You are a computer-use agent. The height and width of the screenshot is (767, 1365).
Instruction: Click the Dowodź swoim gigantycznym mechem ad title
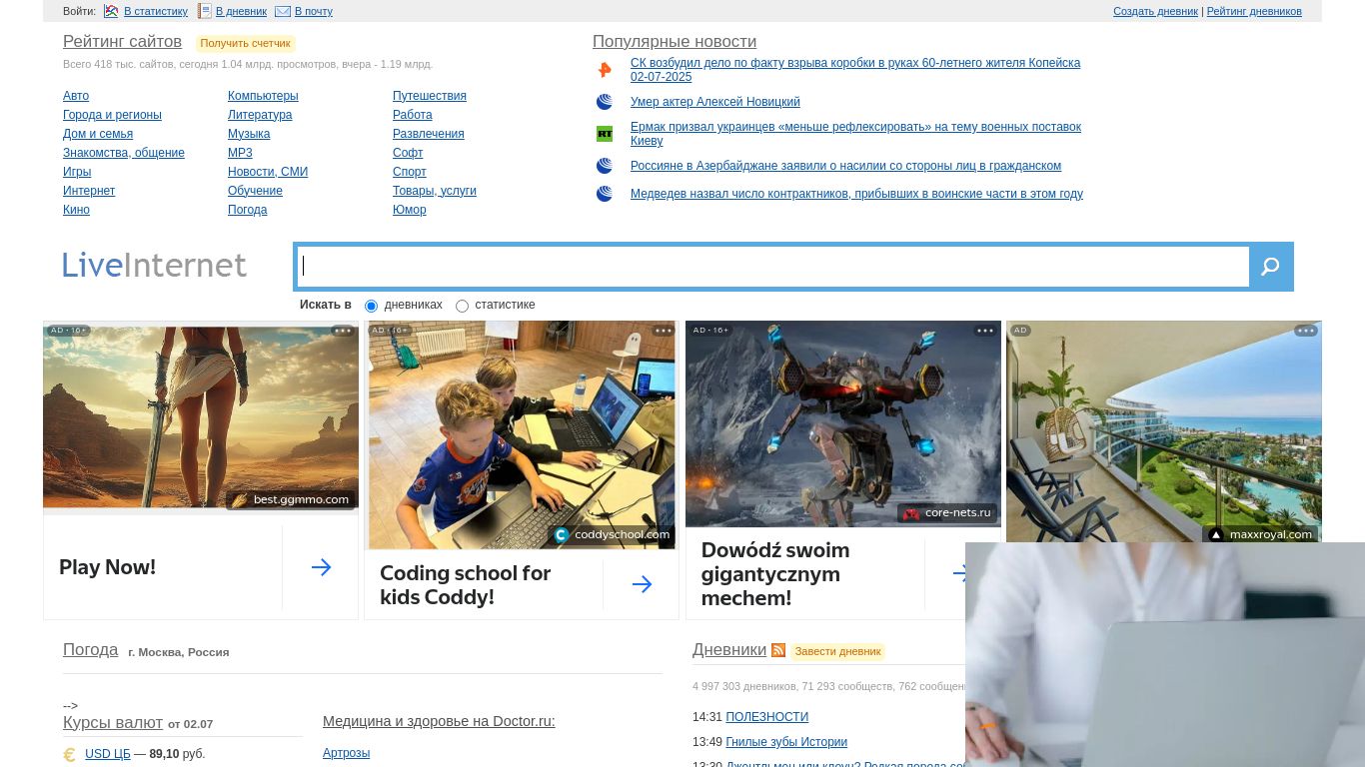click(x=775, y=574)
